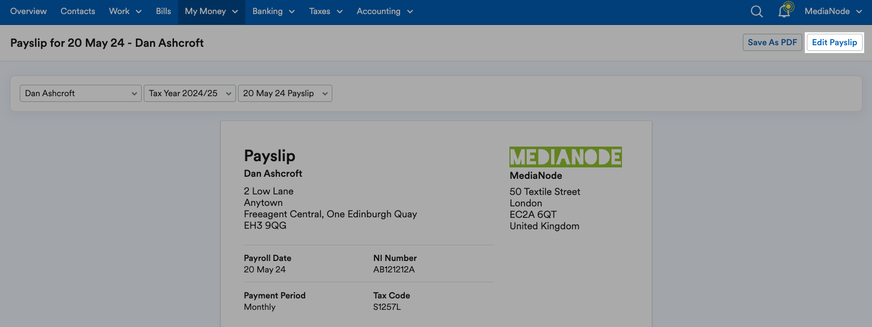Click the Tax Code label
The width and height of the screenshot is (872, 327).
pyautogui.click(x=392, y=296)
